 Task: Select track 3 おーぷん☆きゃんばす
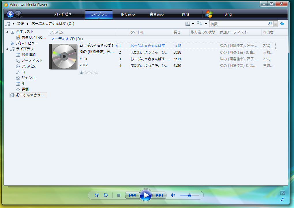click(x=149, y=59)
